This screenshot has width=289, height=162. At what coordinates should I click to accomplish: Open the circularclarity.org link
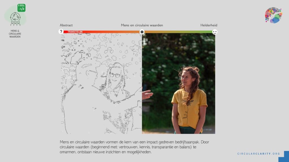259,154
